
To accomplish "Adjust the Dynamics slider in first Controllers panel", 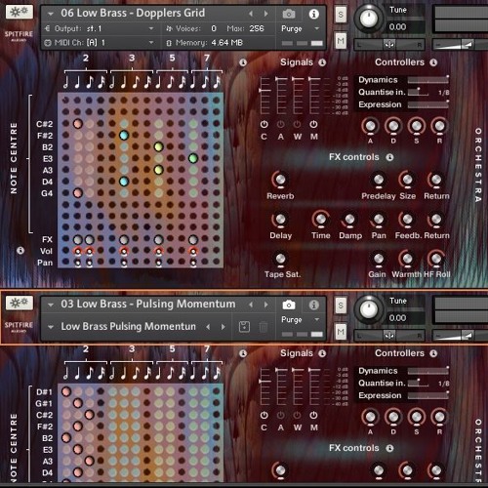I will tap(428, 80).
